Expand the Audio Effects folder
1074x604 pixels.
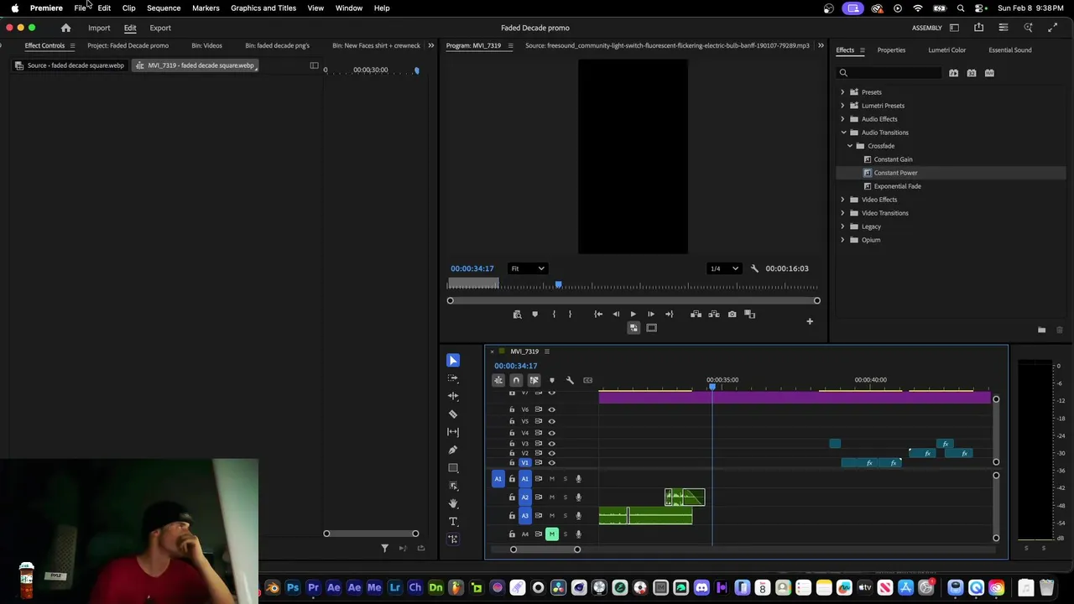[842, 119]
